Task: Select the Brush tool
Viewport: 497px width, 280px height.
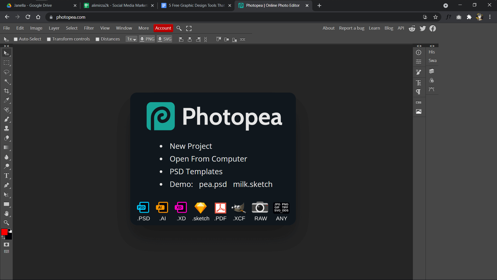Action: coord(6,119)
